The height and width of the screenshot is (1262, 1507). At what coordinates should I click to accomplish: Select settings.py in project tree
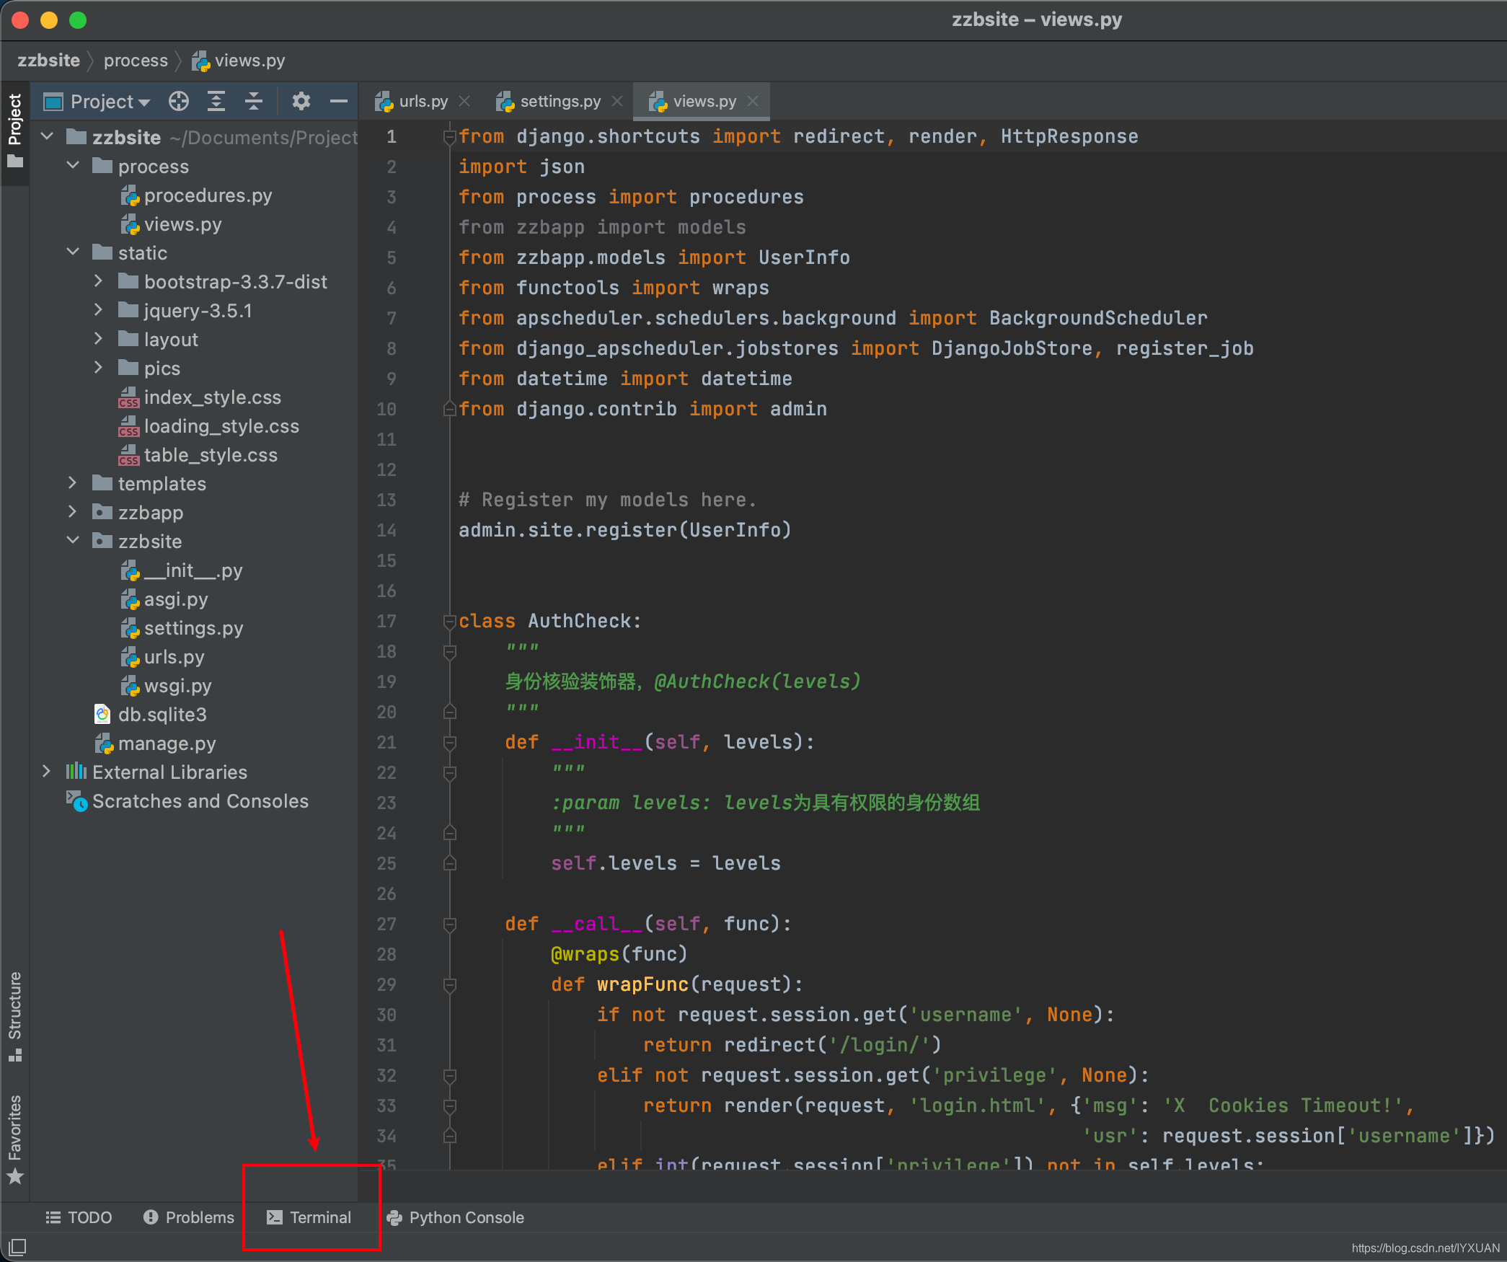182,628
